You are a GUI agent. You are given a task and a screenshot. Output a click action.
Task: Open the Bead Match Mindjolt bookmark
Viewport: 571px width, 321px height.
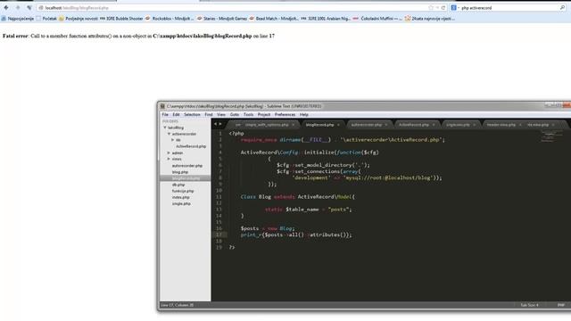[274, 19]
